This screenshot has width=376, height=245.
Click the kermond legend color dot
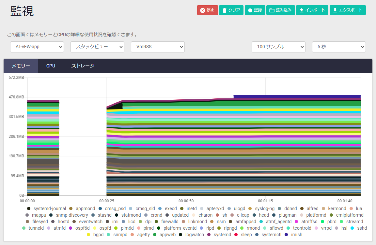[323, 209]
